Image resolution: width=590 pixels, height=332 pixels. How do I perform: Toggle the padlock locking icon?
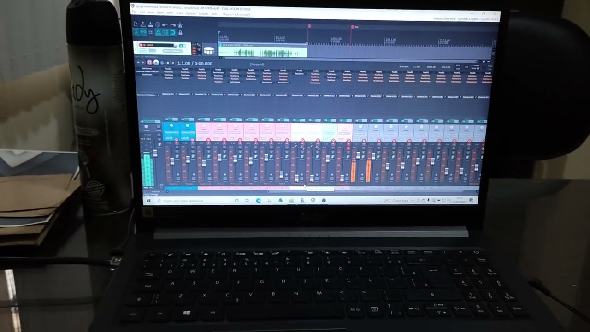pyautogui.click(x=180, y=33)
